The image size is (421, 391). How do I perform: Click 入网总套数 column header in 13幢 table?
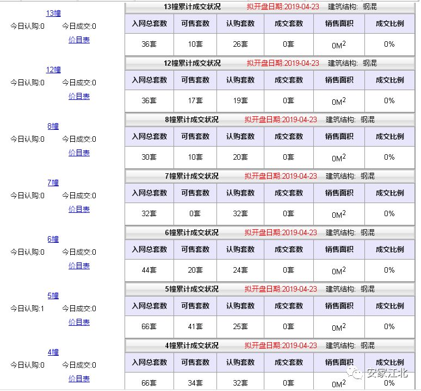point(149,23)
